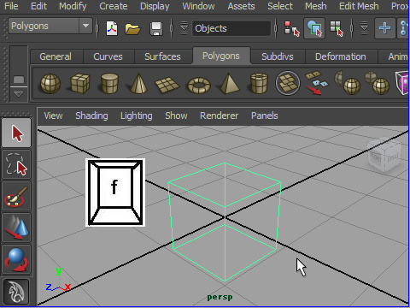Click the shelf tab switcher icon
The height and width of the screenshot is (308, 410).
click(x=19, y=80)
